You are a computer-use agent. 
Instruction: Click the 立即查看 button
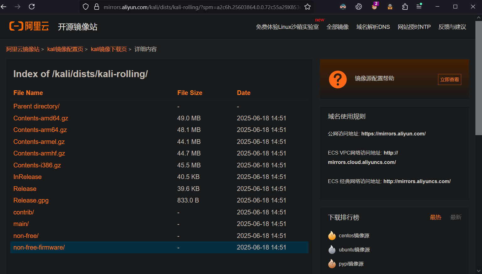click(449, 79)
